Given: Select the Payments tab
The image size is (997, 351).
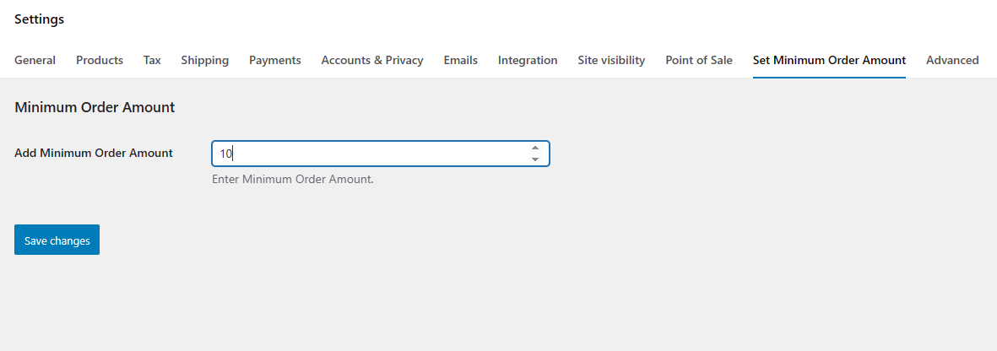Looking at the screenshot, I should coord(274,60).
